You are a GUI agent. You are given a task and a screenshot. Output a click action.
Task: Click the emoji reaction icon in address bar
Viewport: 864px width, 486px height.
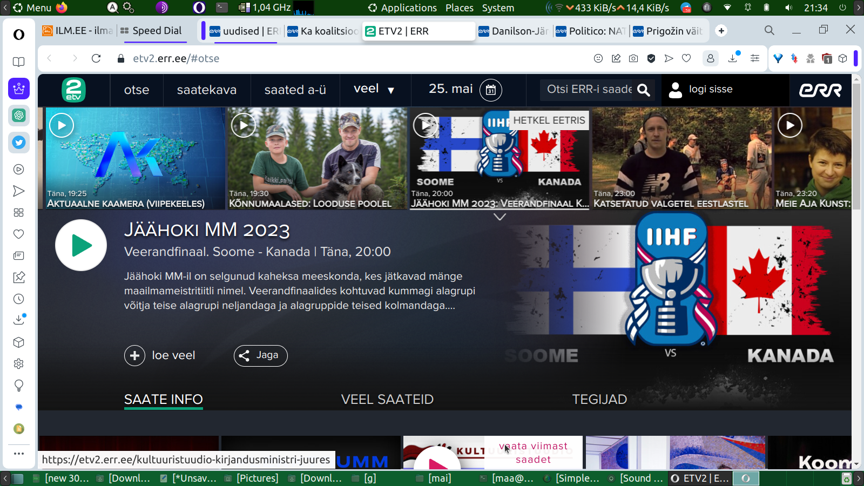598,58
